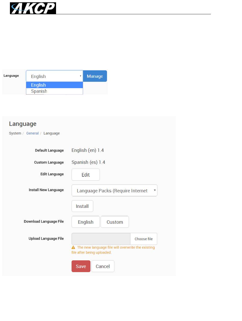
Task: Click the Edit language button
Action: point(86,175)
